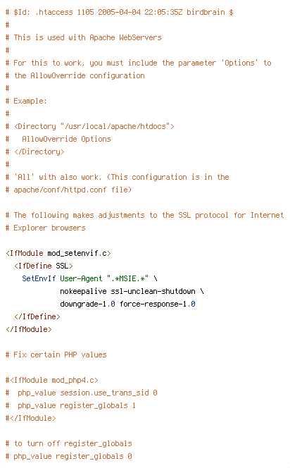The height and width of the screenshot is (468, 290).
Task: Click the '# Fix certain PHP values' comment
Action: coord(56,355)
